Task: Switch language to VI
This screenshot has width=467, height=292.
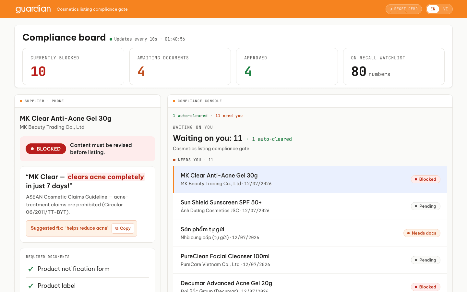Action: click(446, 9)
